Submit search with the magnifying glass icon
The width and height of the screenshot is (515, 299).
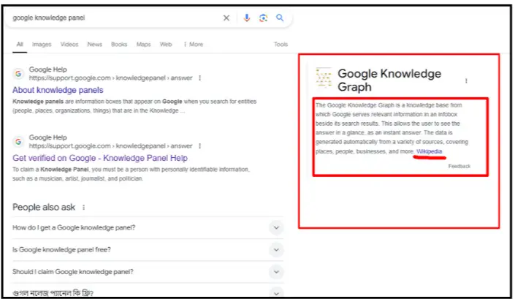280,18
